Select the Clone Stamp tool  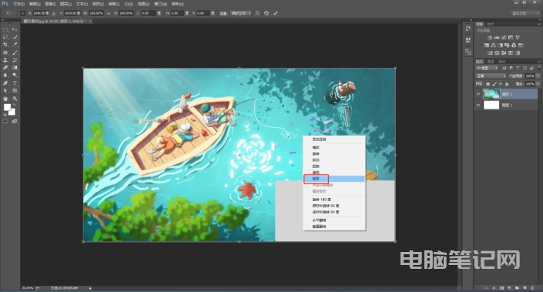[x=5, y=60]
